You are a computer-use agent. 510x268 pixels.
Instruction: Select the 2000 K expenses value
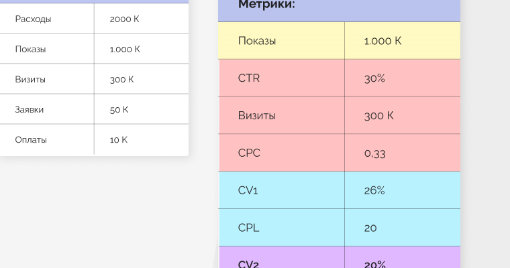point(124,19)
